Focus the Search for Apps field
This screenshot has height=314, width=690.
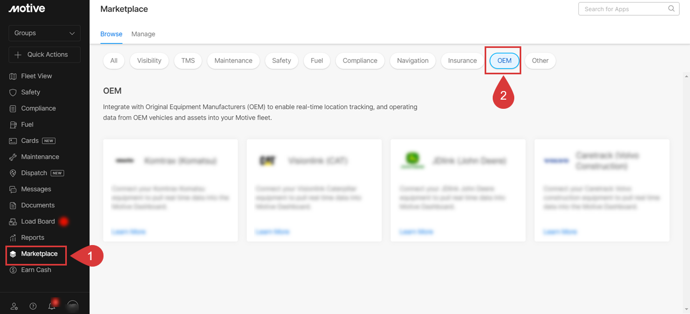coord(629,9)
